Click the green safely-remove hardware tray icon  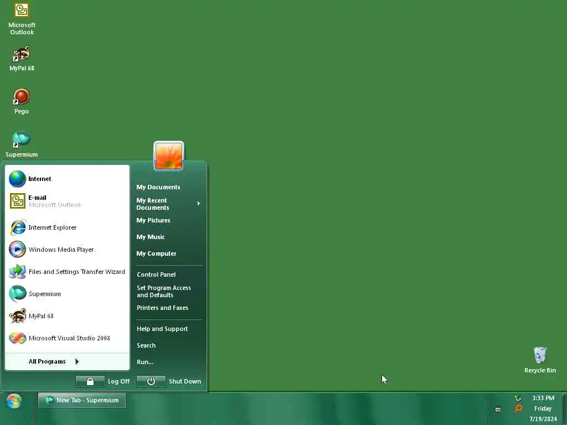(518, 398)
